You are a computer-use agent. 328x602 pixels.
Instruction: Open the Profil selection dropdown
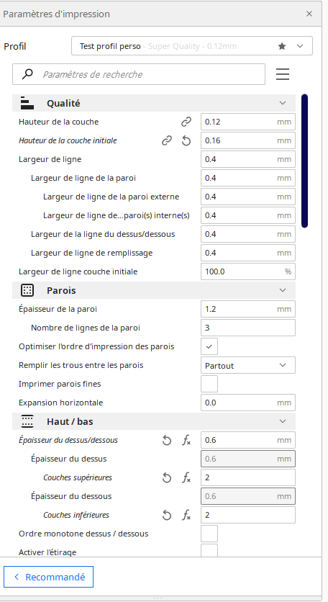pos(192,46)
